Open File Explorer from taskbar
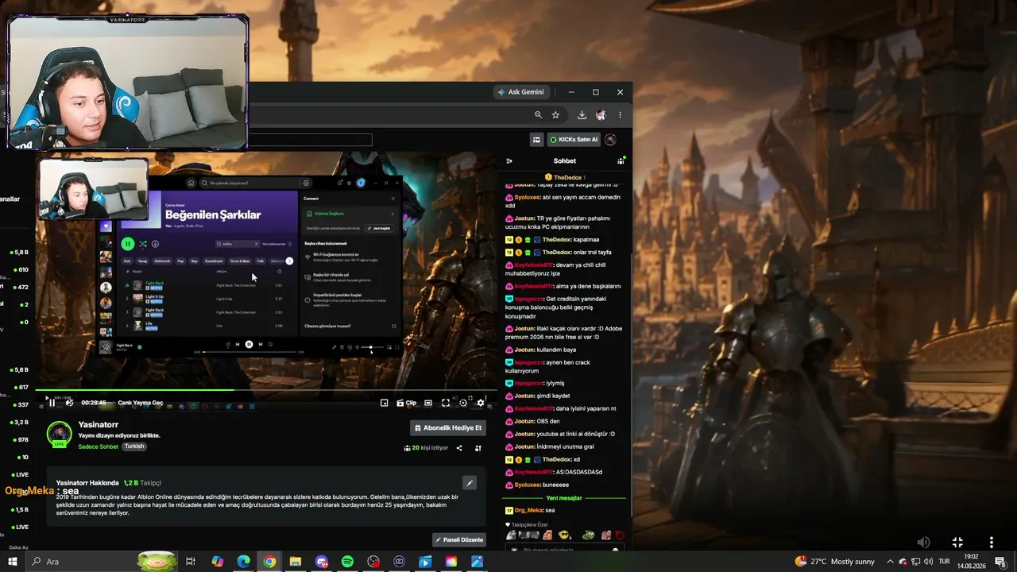The width and height of the screenshot is (1017, 572). 296,562
